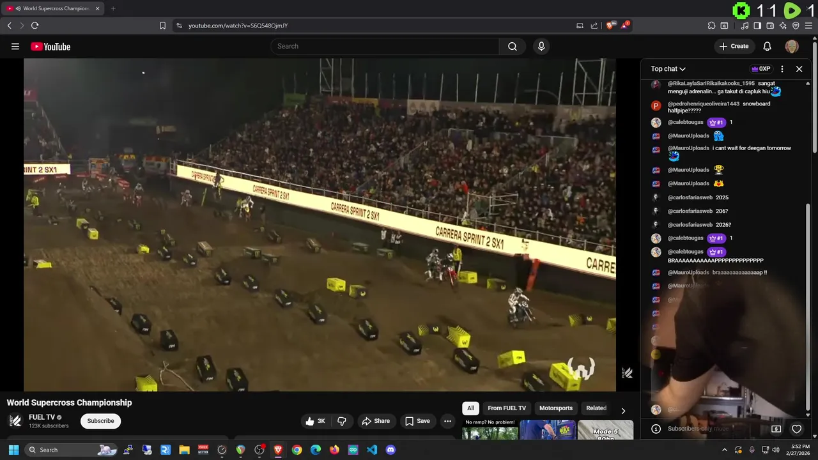Screen dimensions: 818x460
Task: Go to the YouTube home logo
Action: click(x=50, y=46)
